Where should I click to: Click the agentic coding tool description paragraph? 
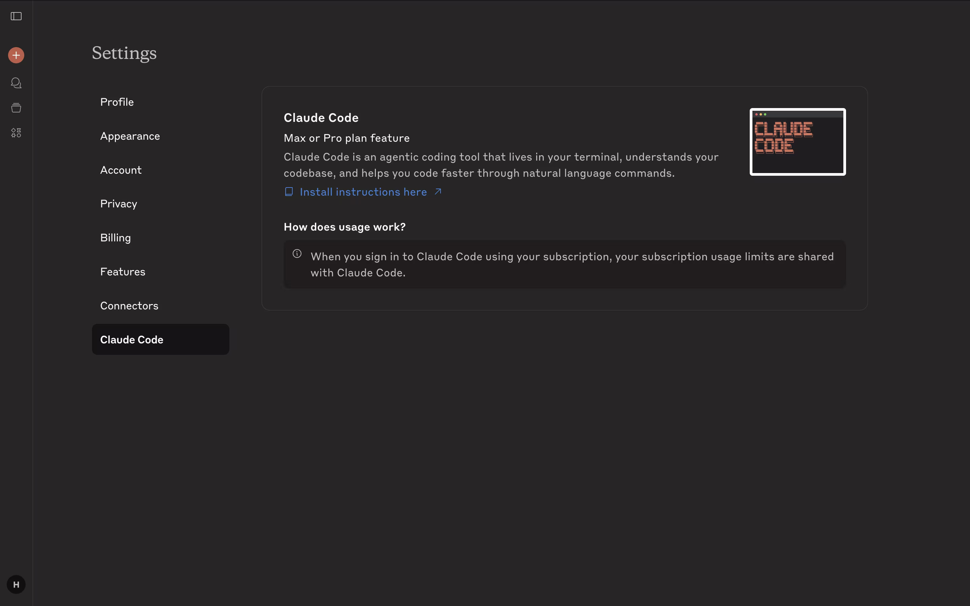(501, 165)
